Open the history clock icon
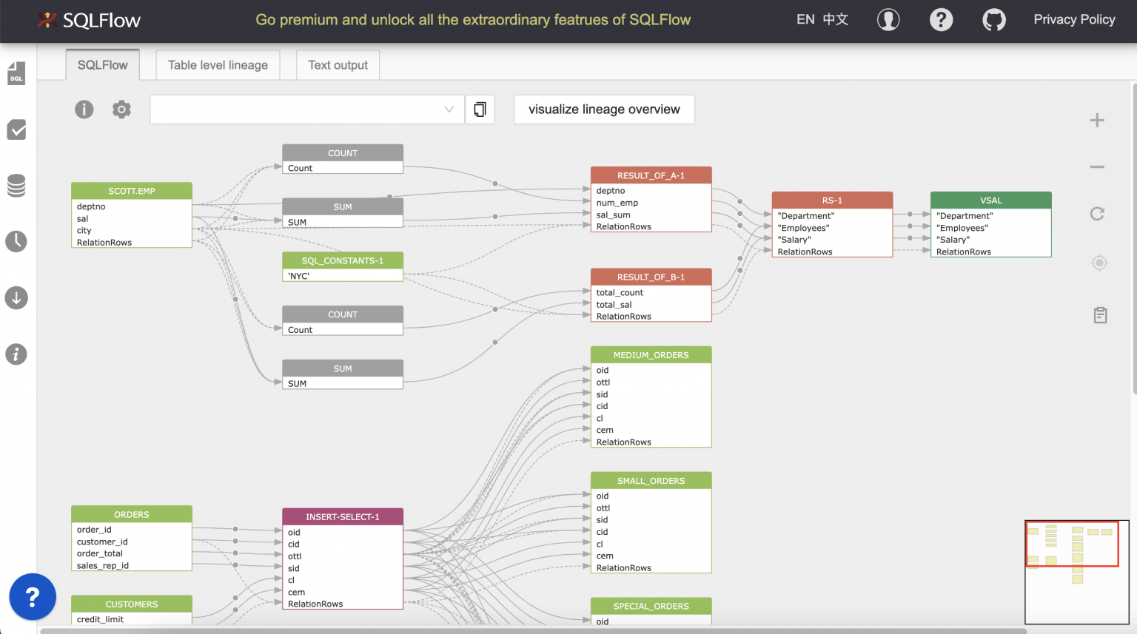Screen dimensions: 1137x634 pos(16,241)
